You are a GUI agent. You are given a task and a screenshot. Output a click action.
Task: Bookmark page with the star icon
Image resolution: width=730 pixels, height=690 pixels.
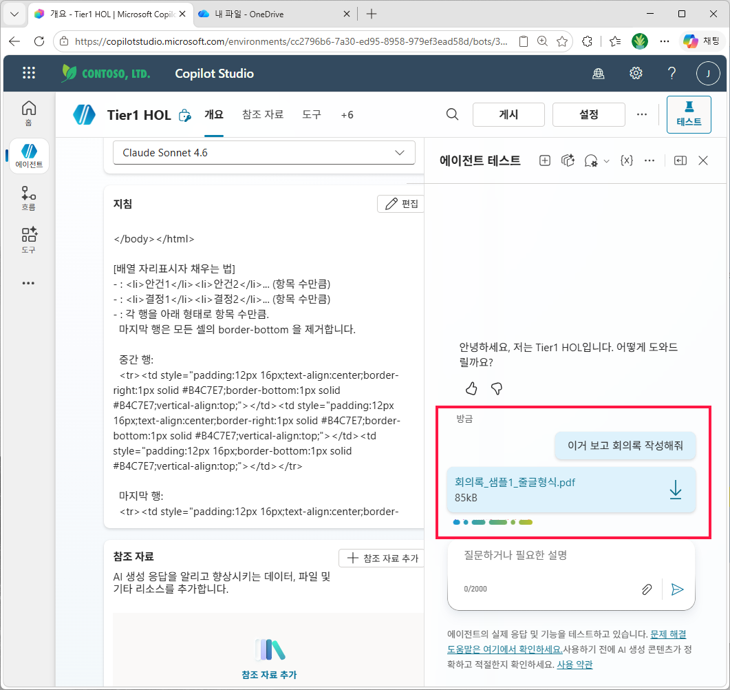562,41
